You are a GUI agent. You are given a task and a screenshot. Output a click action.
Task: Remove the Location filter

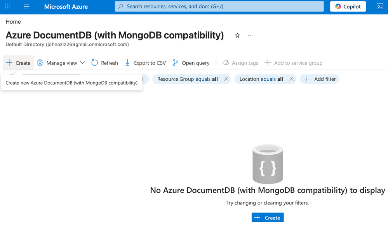(x=292, y=79)
